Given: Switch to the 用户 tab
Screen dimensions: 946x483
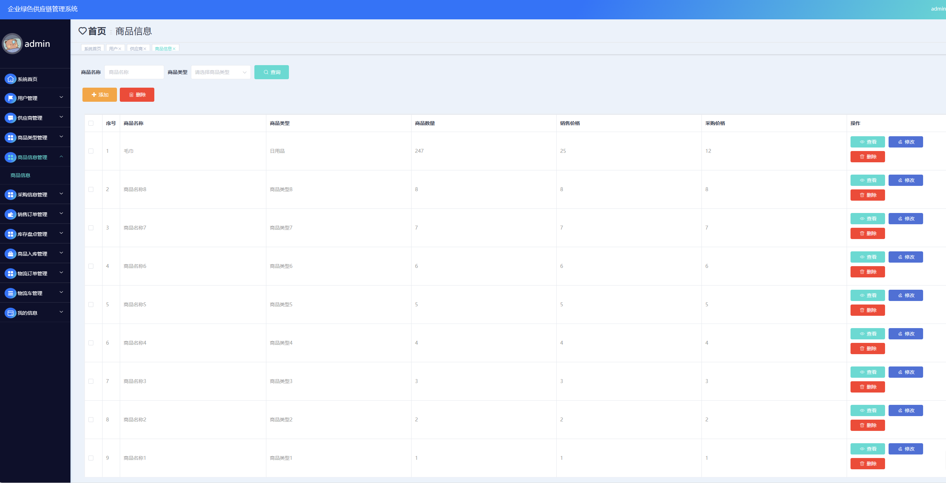Looking at the screenshot, I should [113, 49].
